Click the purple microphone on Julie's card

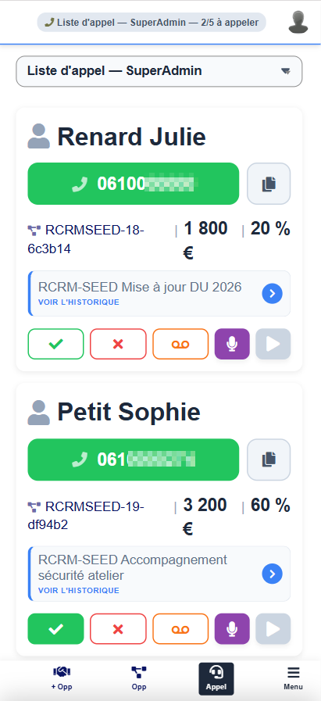pos(232,344)
